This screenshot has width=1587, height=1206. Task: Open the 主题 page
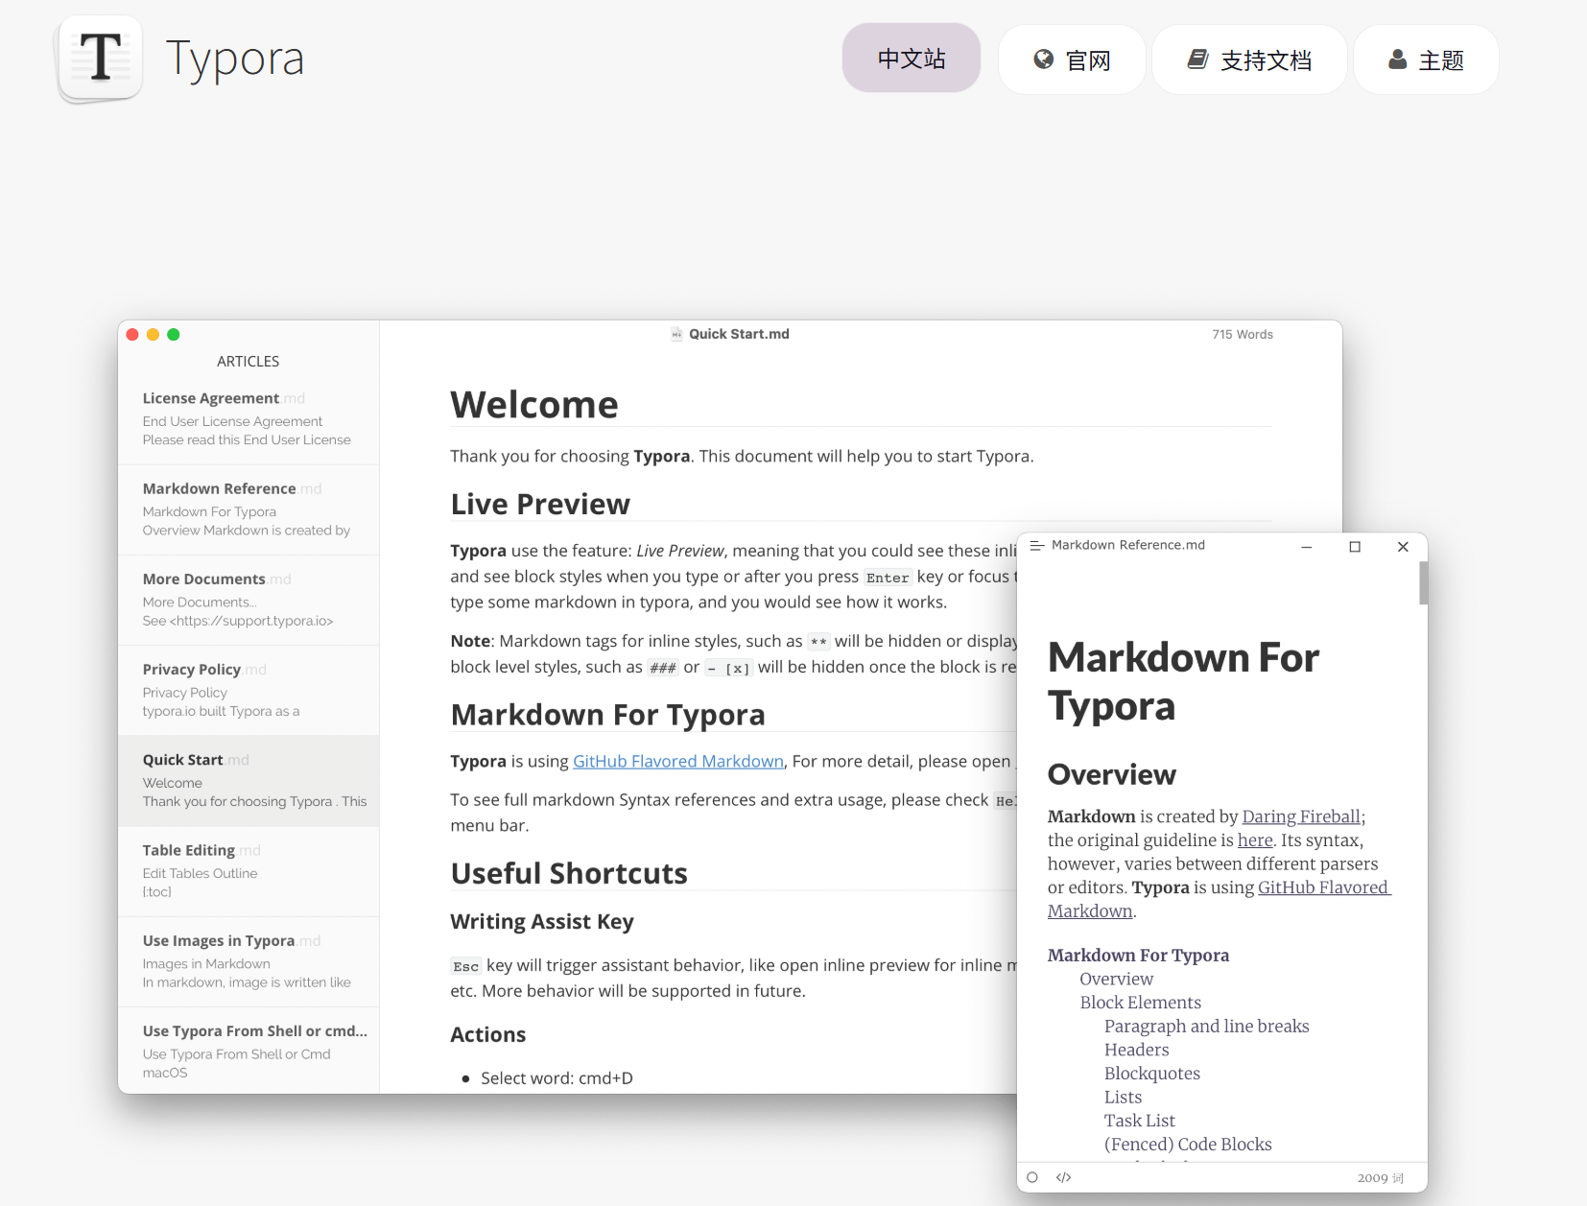(1426, 59)
